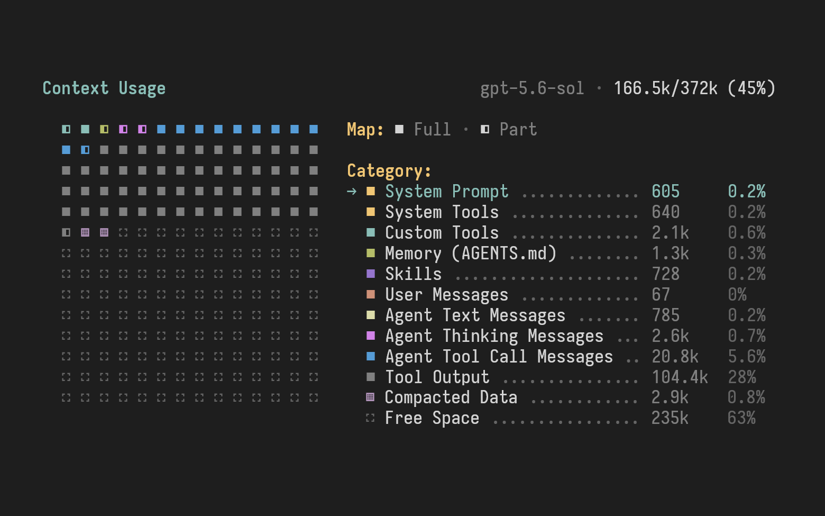The width and height of the screenshot is (825, 516).
Task: Select the User Messages category label
Action: point(446,294)
